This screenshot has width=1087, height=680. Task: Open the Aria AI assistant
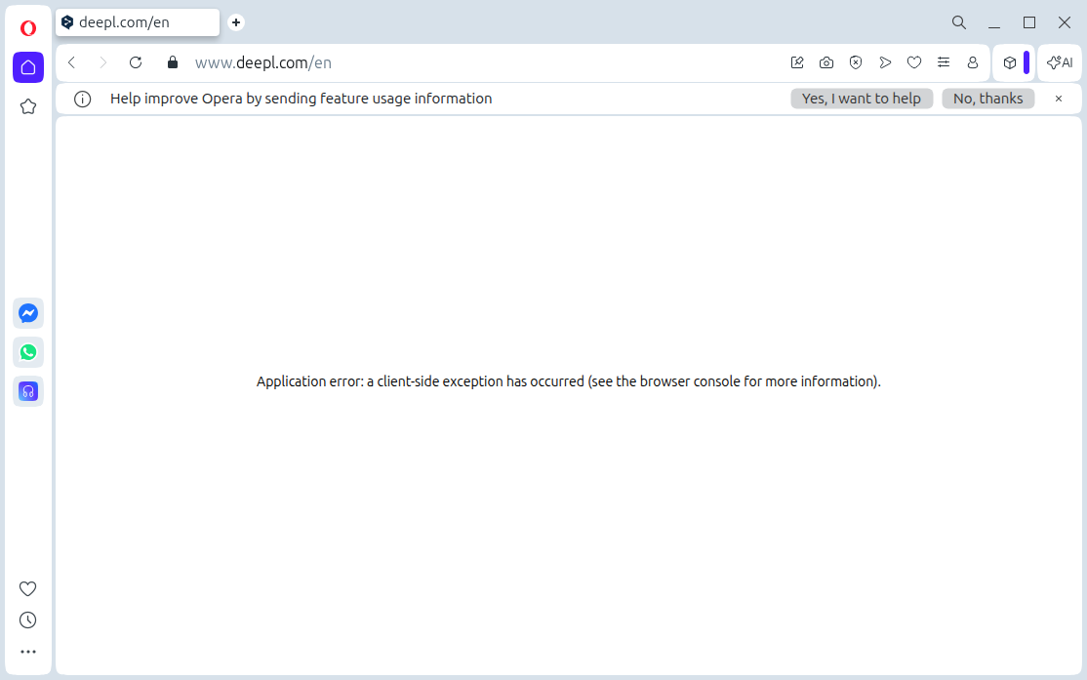click(x=1059, y=62)
